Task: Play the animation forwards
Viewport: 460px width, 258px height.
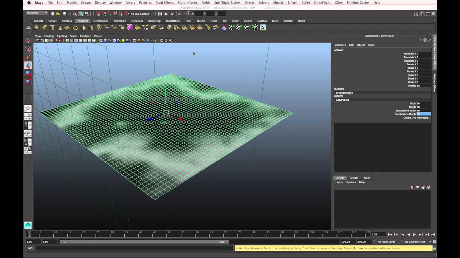Action: [x=414, y=235]
